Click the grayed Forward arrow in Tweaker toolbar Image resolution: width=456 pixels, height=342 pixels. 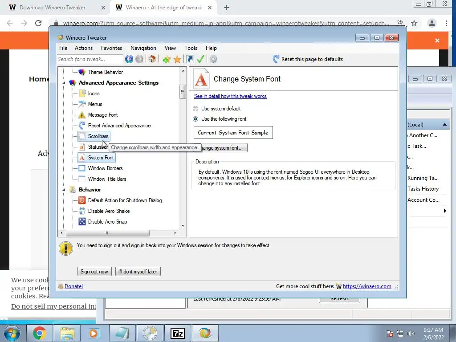139,59
